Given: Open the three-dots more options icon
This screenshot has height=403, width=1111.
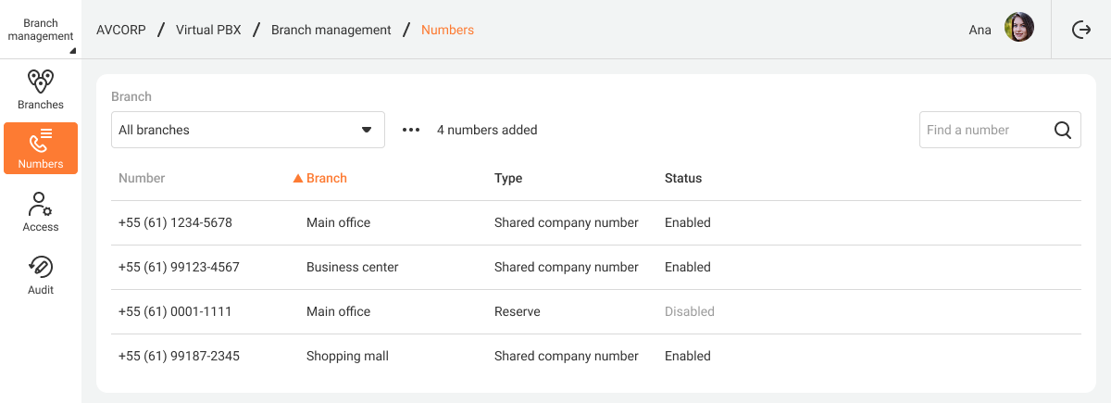Looking at the screenshot, I should (411, 130).
